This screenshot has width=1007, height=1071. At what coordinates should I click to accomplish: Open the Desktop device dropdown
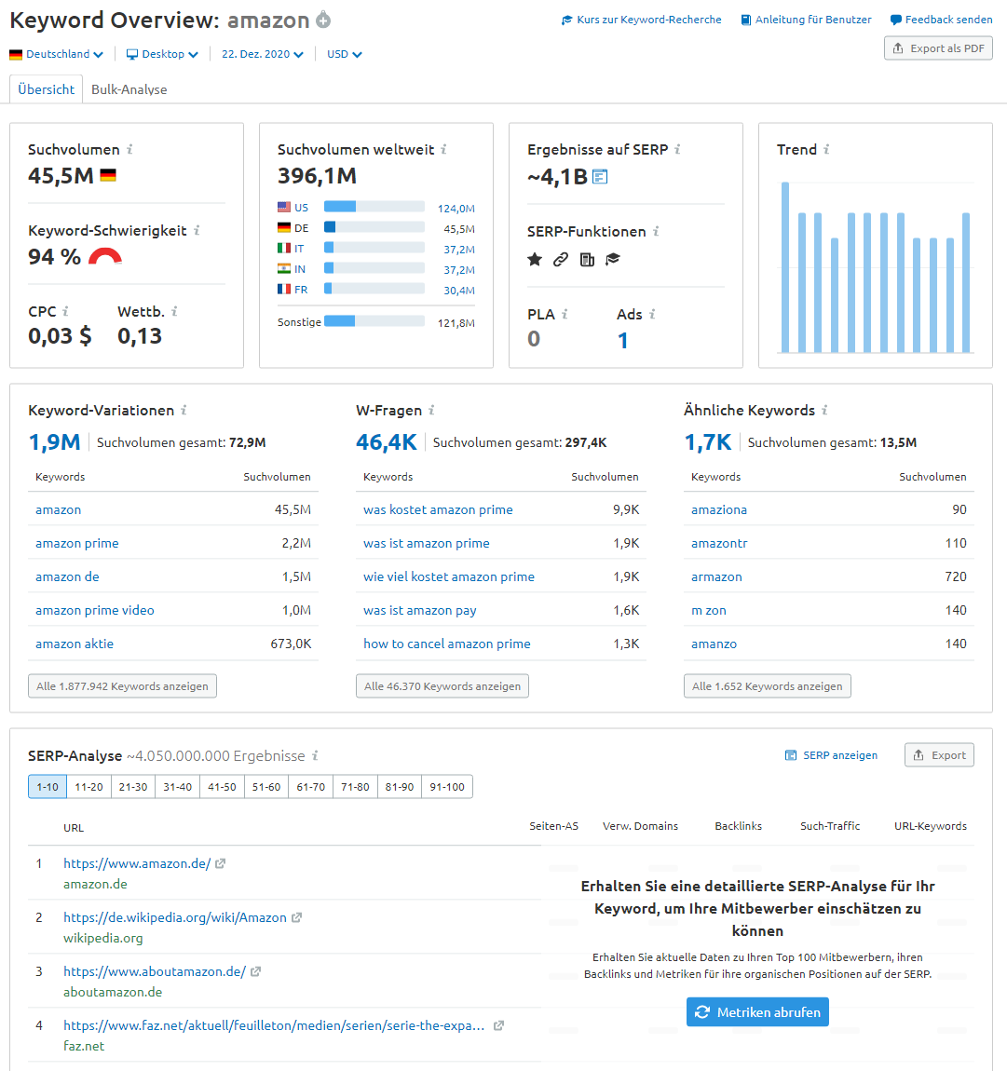[x=162, y=54]
